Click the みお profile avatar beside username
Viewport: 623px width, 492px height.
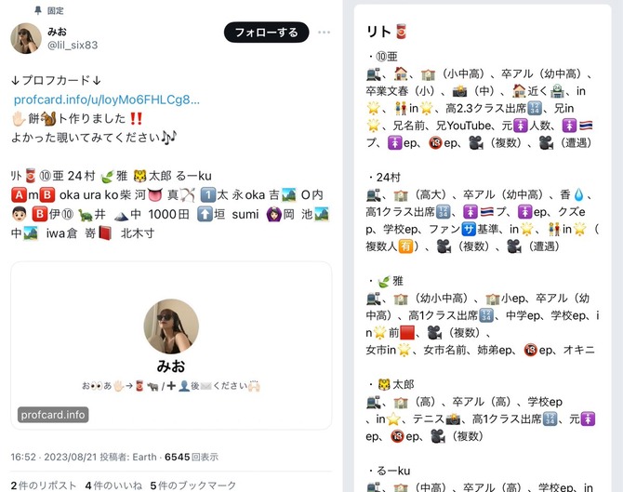click(x=26, y=38)
